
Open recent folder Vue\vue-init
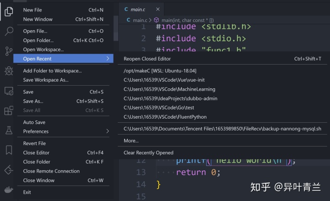[222, 80]
